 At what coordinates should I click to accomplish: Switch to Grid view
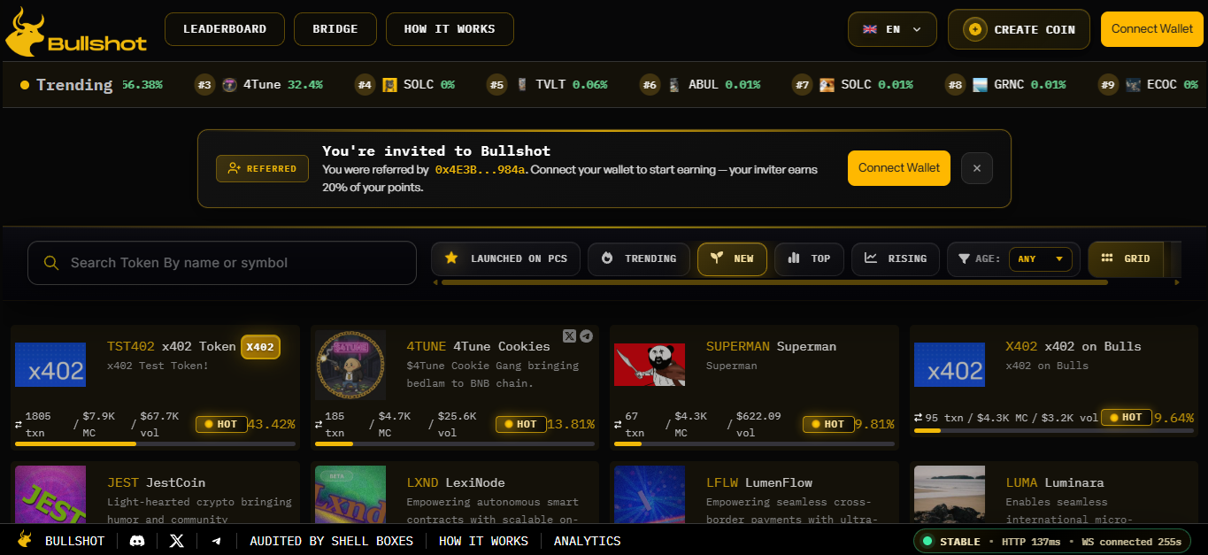coord(1126,258)
